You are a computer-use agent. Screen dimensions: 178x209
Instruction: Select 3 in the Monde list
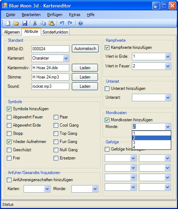(152, 143)
